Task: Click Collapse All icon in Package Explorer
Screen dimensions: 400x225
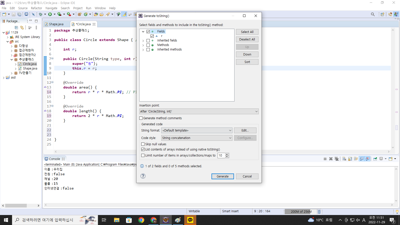Action: coord(16,27)
